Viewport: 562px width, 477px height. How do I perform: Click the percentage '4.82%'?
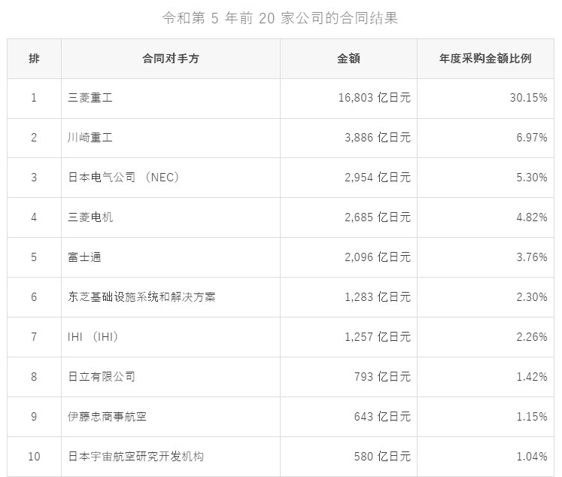tap(532, 217)
